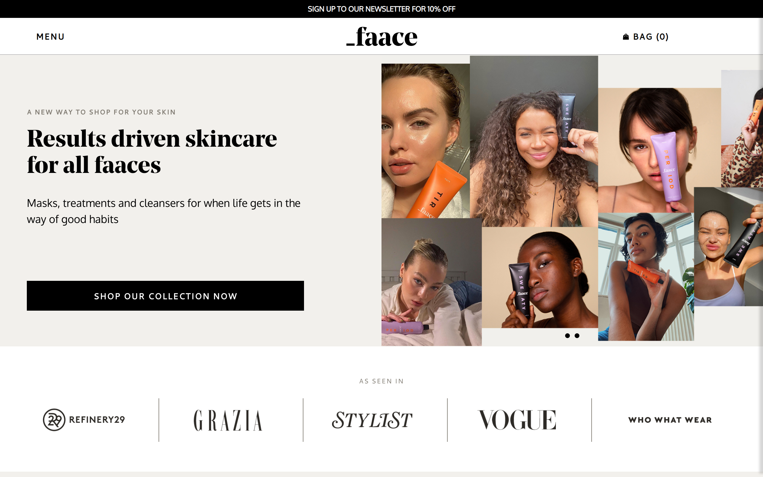This screenshot has height=477, width=763.
Task: Click the photo of woman with orange Tired tube
Action: 426,141
